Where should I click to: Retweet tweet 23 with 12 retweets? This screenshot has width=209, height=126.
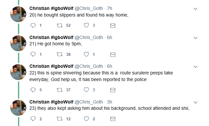click(x=59, y=119)
